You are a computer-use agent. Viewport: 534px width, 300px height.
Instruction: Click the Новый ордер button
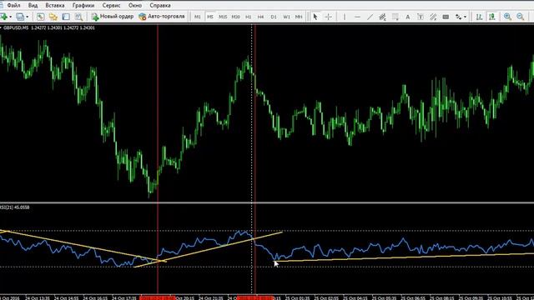[113, 17]
